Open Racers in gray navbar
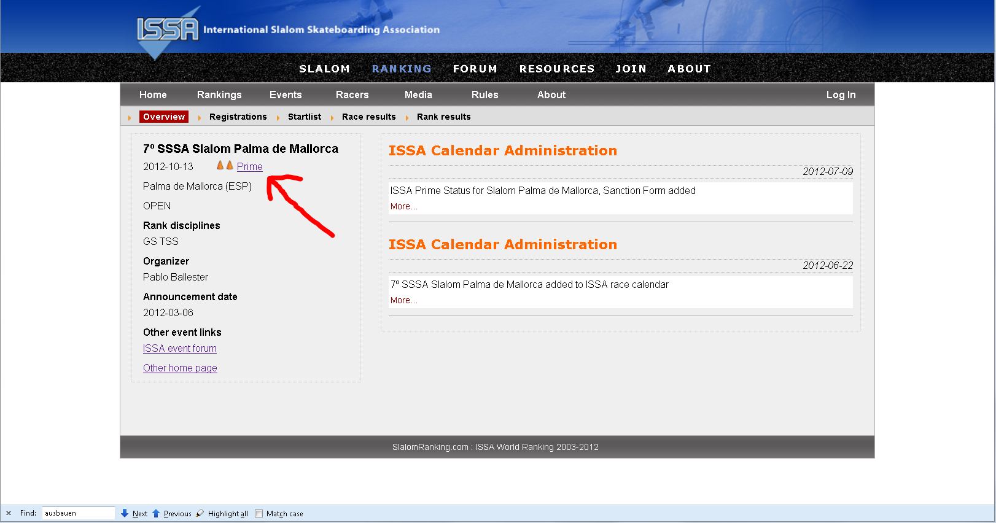 point(352,95)
